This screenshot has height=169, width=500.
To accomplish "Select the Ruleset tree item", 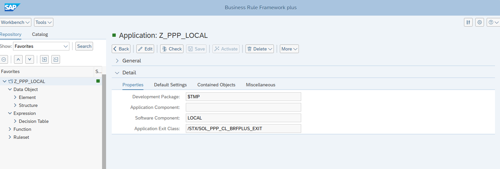I will click(x=21, y=137).
